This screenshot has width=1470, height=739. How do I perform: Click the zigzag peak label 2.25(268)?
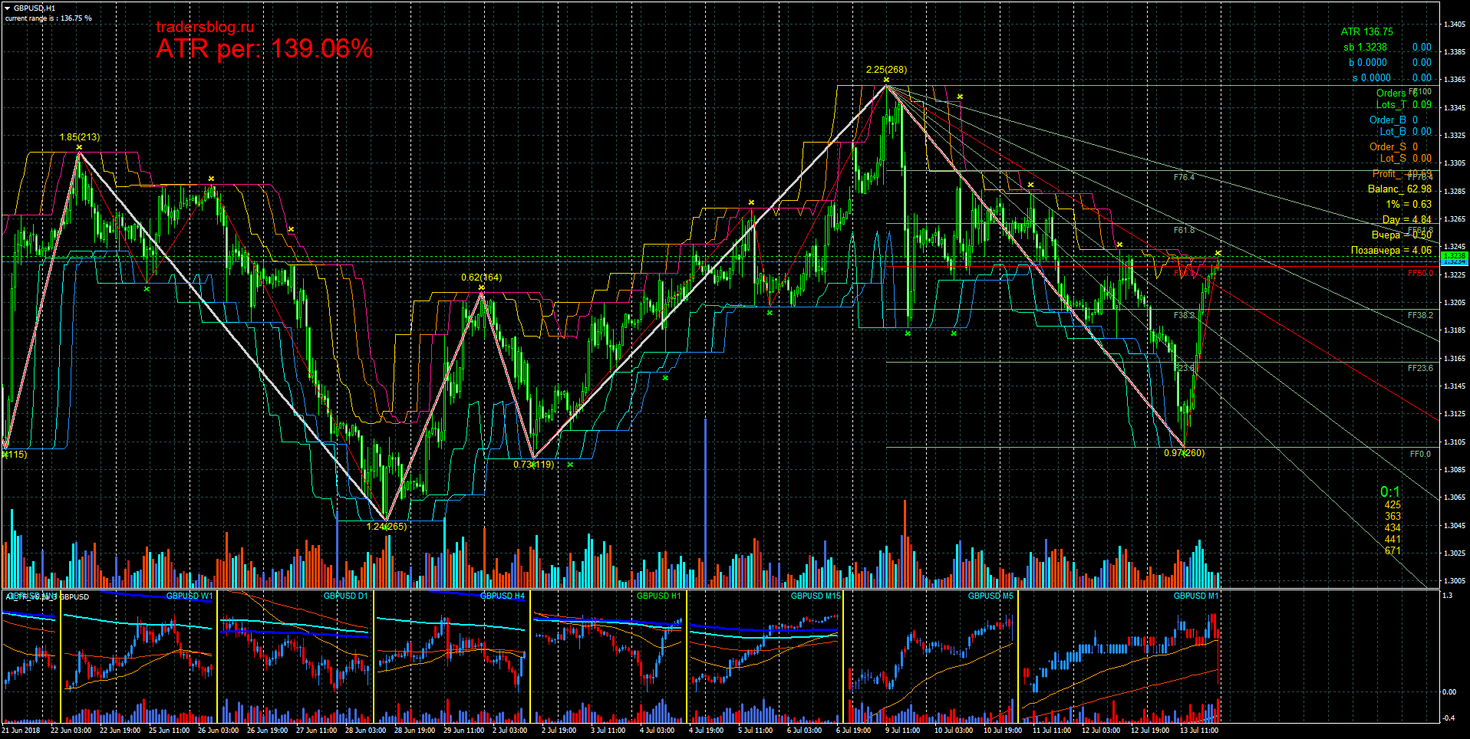886,70
